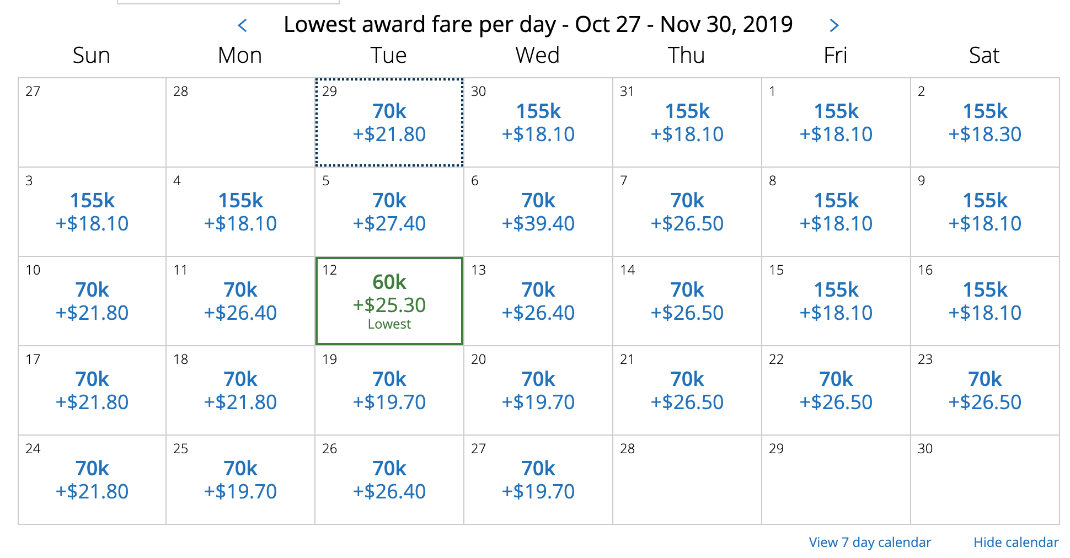Screen dimensions: 1070x558
Task: Choose Sunday Nov 10 fare 70k +$21.80
Action: pyautogui.click(x=92, y=302)
